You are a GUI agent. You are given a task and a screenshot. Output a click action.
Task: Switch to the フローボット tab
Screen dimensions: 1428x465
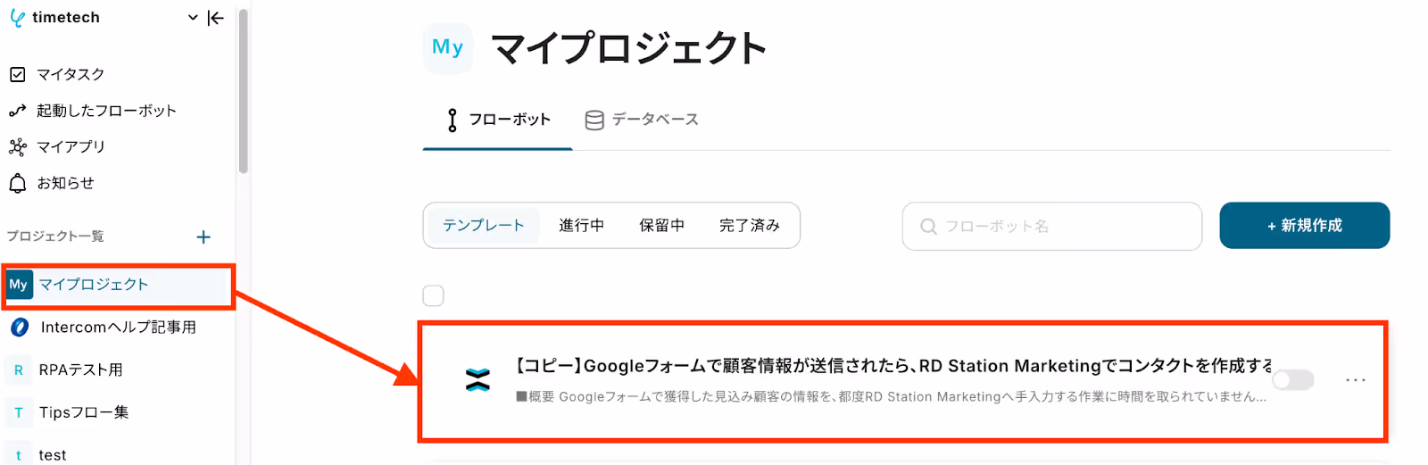497,120
